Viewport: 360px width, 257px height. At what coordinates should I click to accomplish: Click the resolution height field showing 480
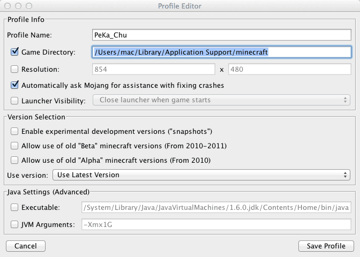coord(289,69)
